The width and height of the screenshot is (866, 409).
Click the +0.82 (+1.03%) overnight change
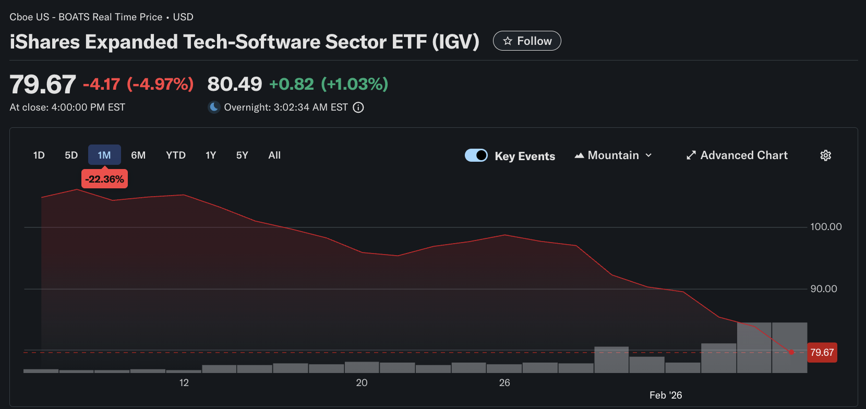[329, 84]
